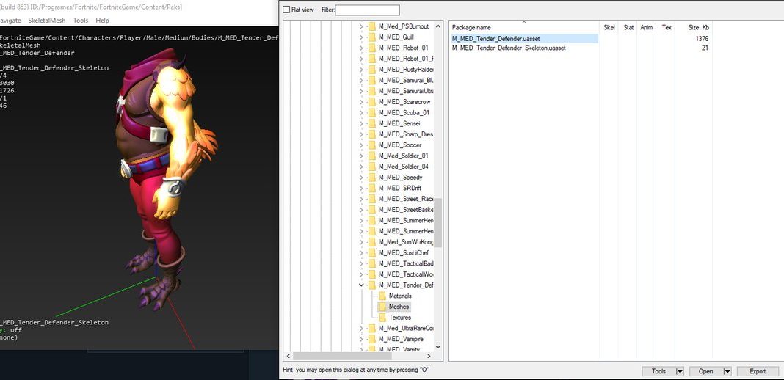The height and width of the screenshot is (380, 784).
Task: Select the M_Med_Soldier_01 folder
Action: (x=403, y=156)
